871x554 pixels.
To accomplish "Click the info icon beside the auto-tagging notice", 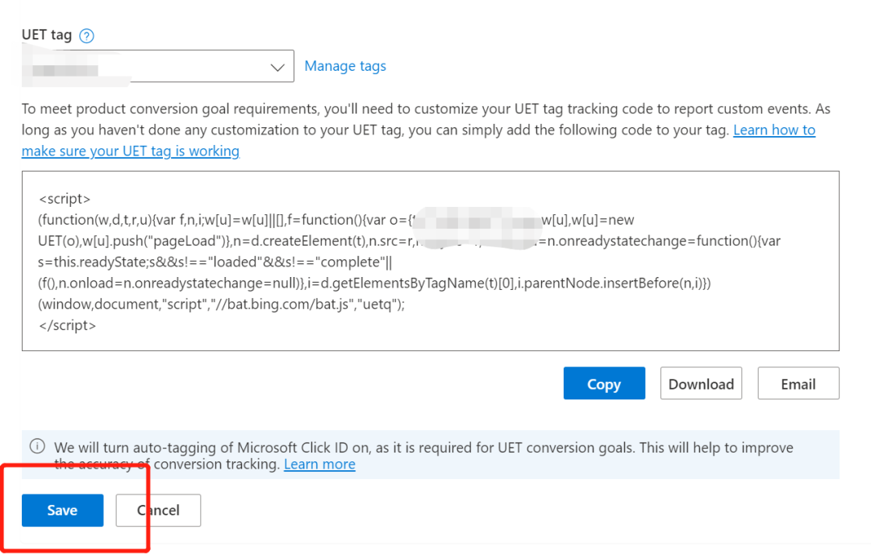I will 37,446.
